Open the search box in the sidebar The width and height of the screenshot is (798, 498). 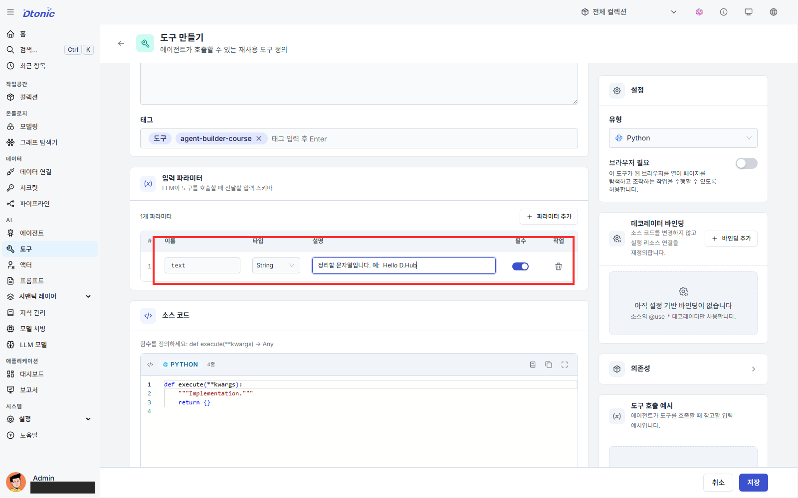pyautogui.click(x=49, y=50)
